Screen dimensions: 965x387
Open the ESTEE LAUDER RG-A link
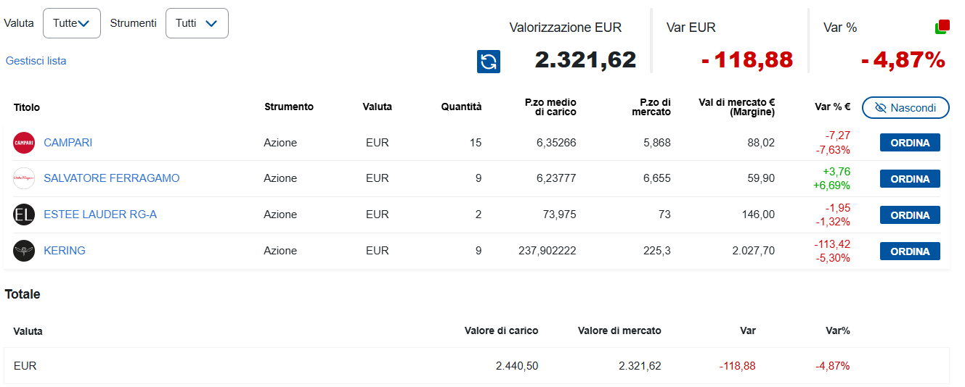(100, 215)
